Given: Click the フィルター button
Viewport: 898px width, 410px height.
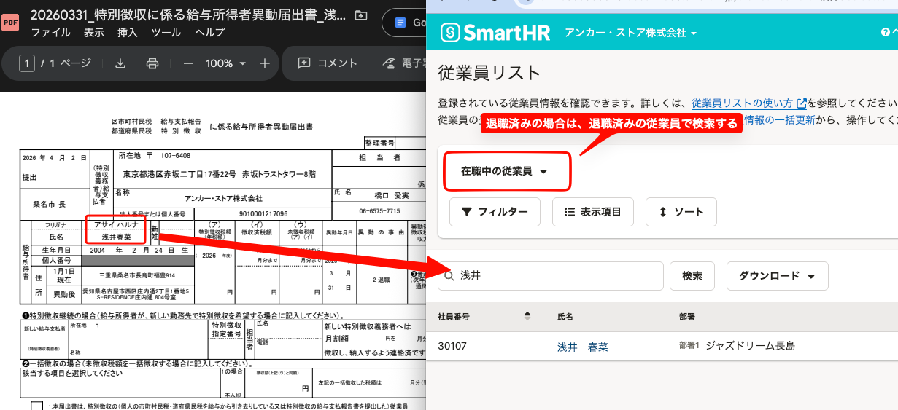Looking at the screenshot, I should tap(495, 212).
